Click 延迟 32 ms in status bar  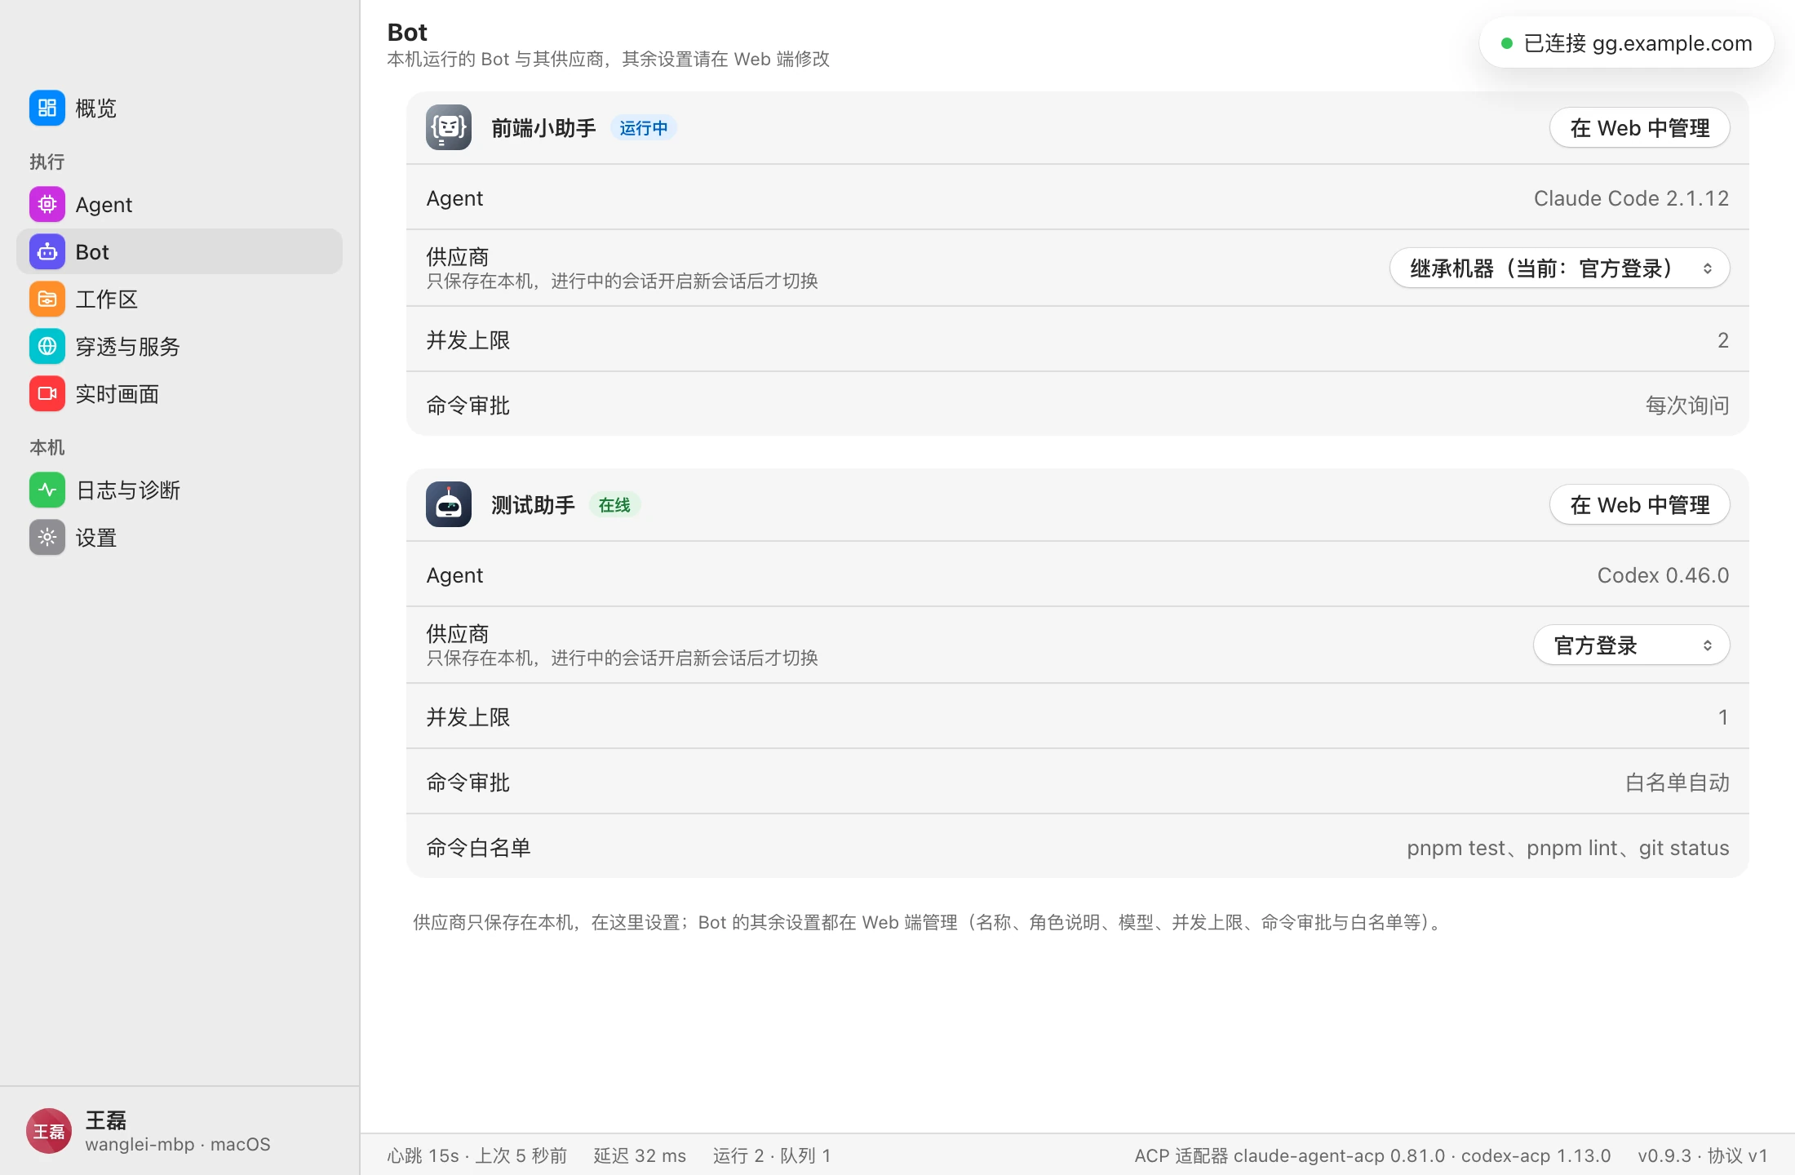coord(640,1155)
